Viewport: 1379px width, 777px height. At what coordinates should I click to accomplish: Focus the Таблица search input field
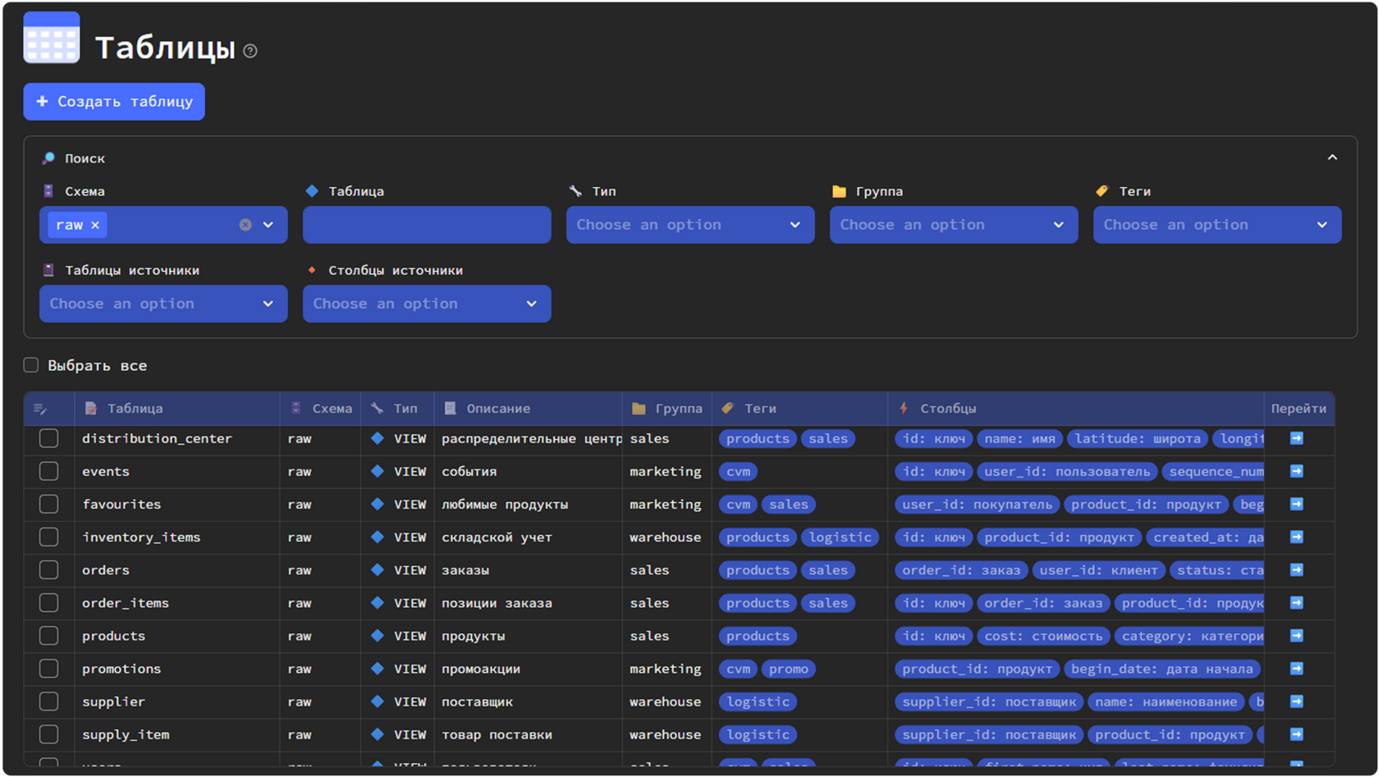(x=426, y=225)
